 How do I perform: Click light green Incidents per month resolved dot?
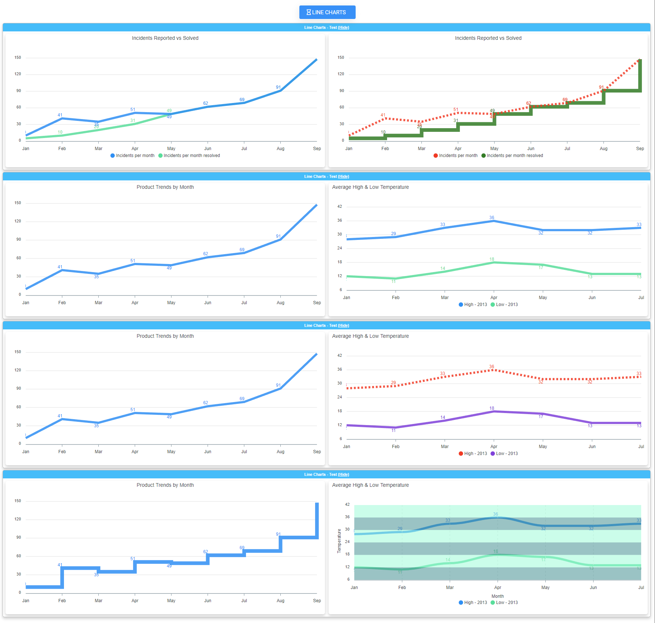tap(160, 156)
